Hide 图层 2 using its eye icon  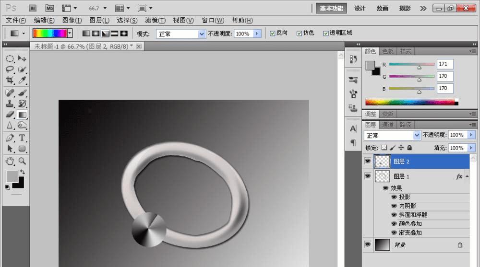pos(368,162)
